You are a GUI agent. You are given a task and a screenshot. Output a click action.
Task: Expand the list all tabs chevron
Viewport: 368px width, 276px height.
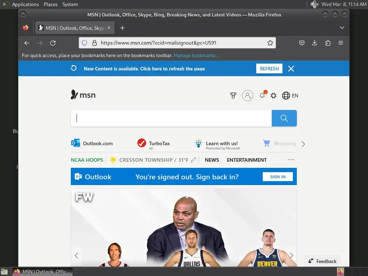tap(342, 28)
